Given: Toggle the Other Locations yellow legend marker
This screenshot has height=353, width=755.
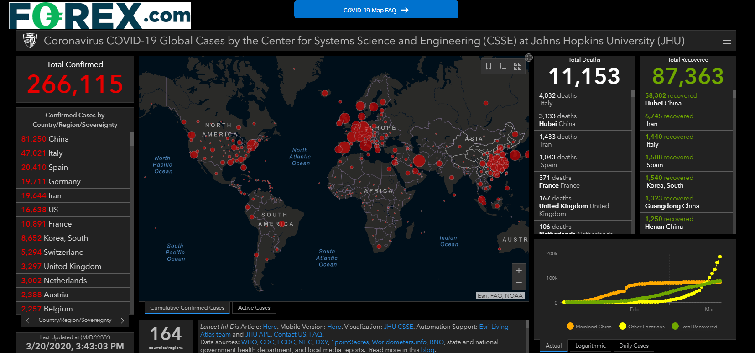Looking at the screenshot, I should tap(623, 326).
